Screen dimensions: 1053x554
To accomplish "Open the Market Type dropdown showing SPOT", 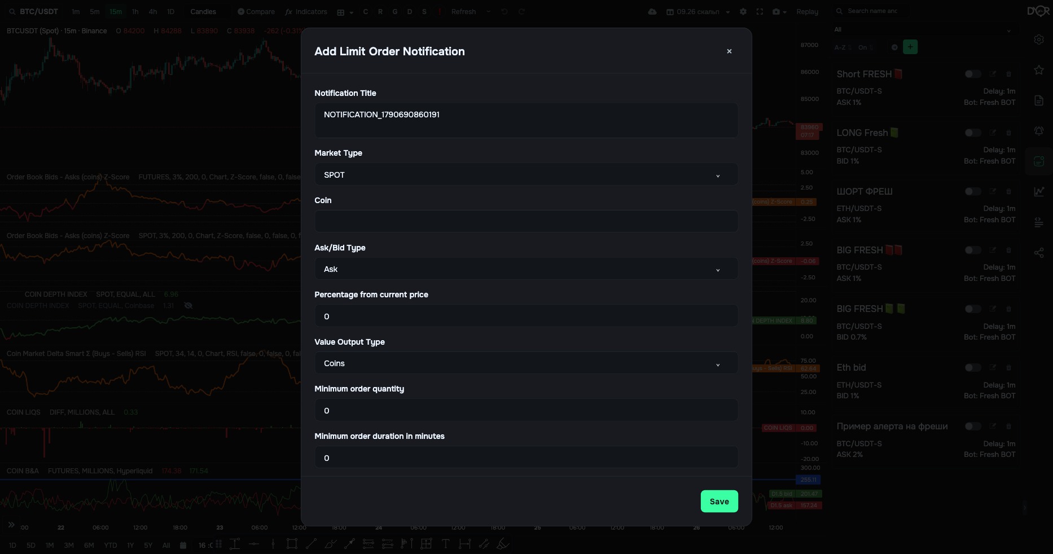I will tap(526, 175).
